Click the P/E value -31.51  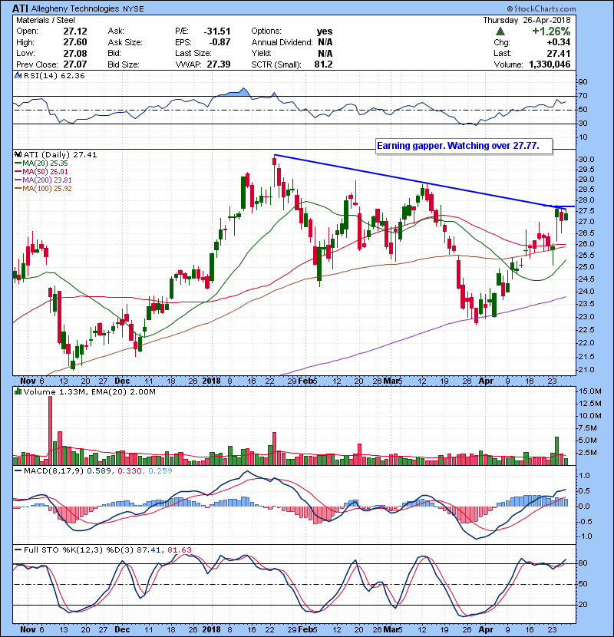(217, 31)
